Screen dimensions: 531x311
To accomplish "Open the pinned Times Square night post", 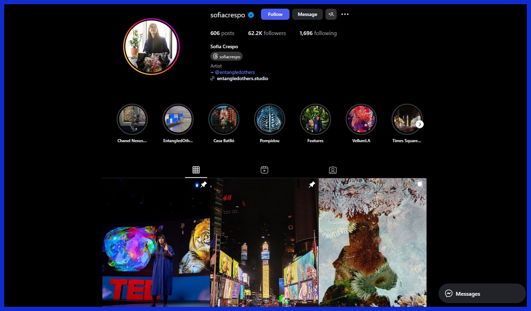I will pos(264,243).
